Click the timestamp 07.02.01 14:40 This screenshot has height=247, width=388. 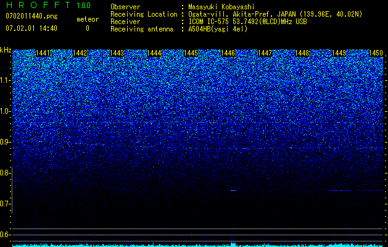tap(31, 28)
